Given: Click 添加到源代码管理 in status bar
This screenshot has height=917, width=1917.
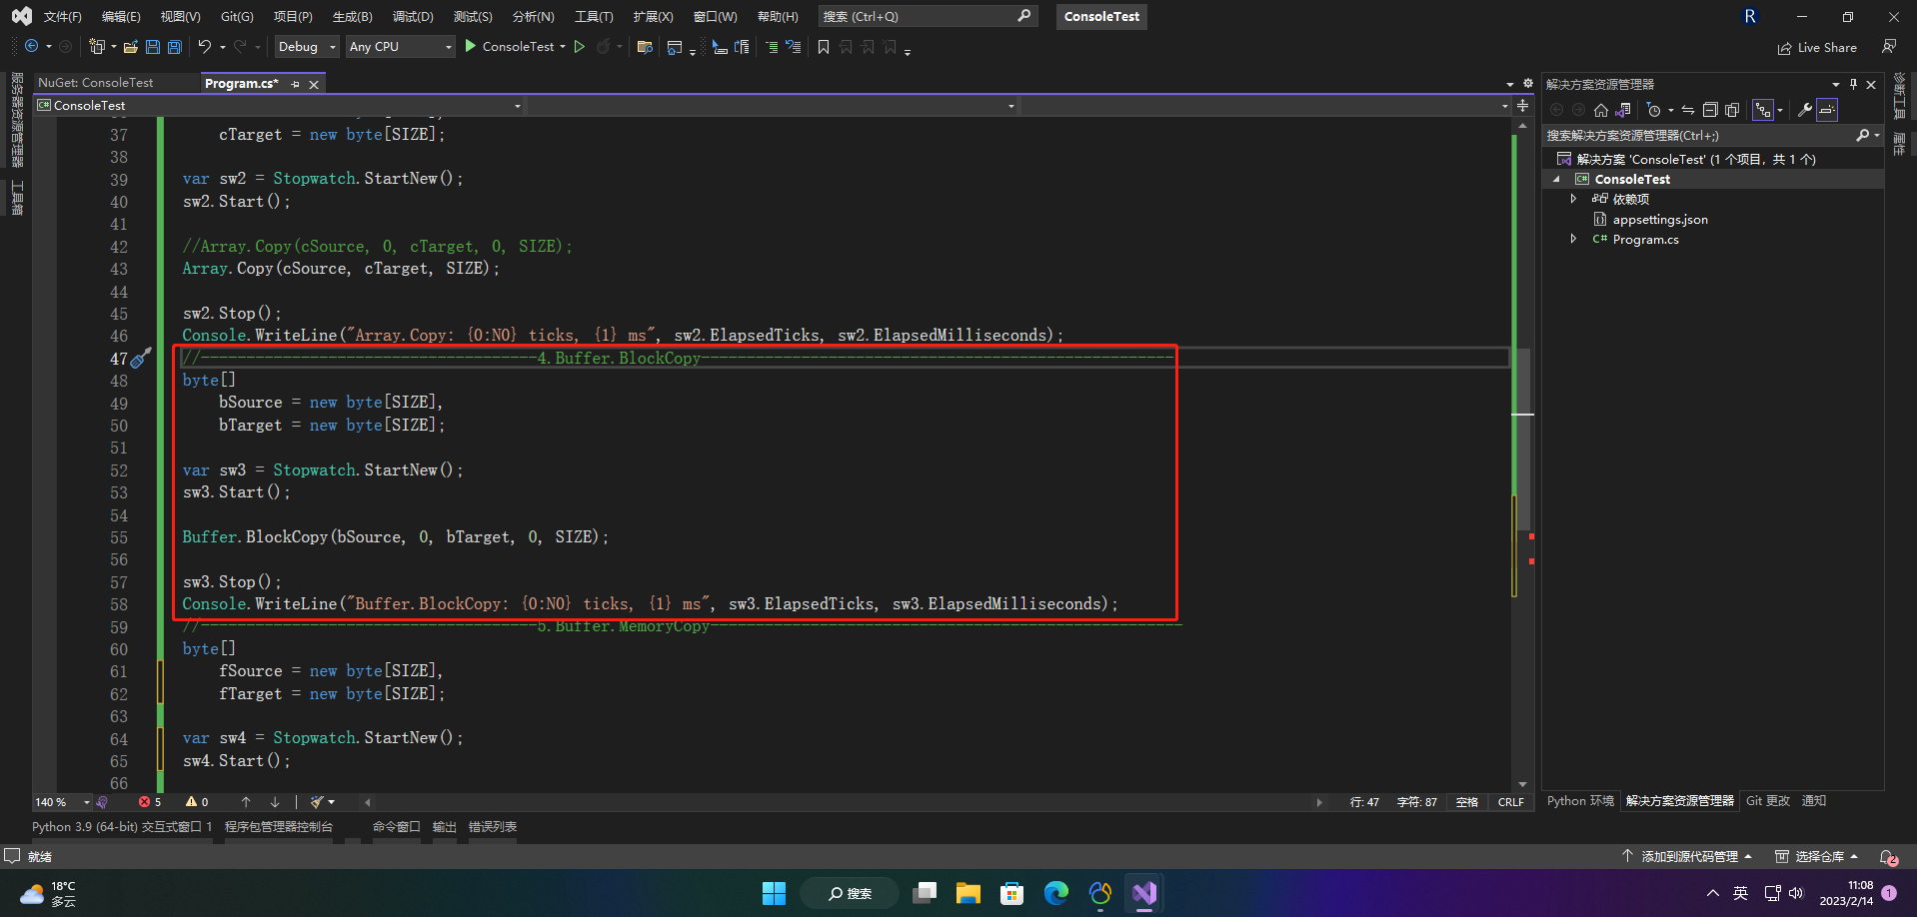Looking at the screenshot, I should 1687,857.
